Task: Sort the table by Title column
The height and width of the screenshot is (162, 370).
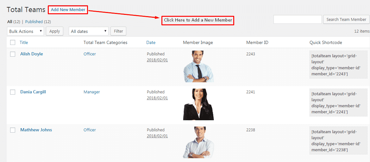Action: pyautogui.click(x=24, y=42)
